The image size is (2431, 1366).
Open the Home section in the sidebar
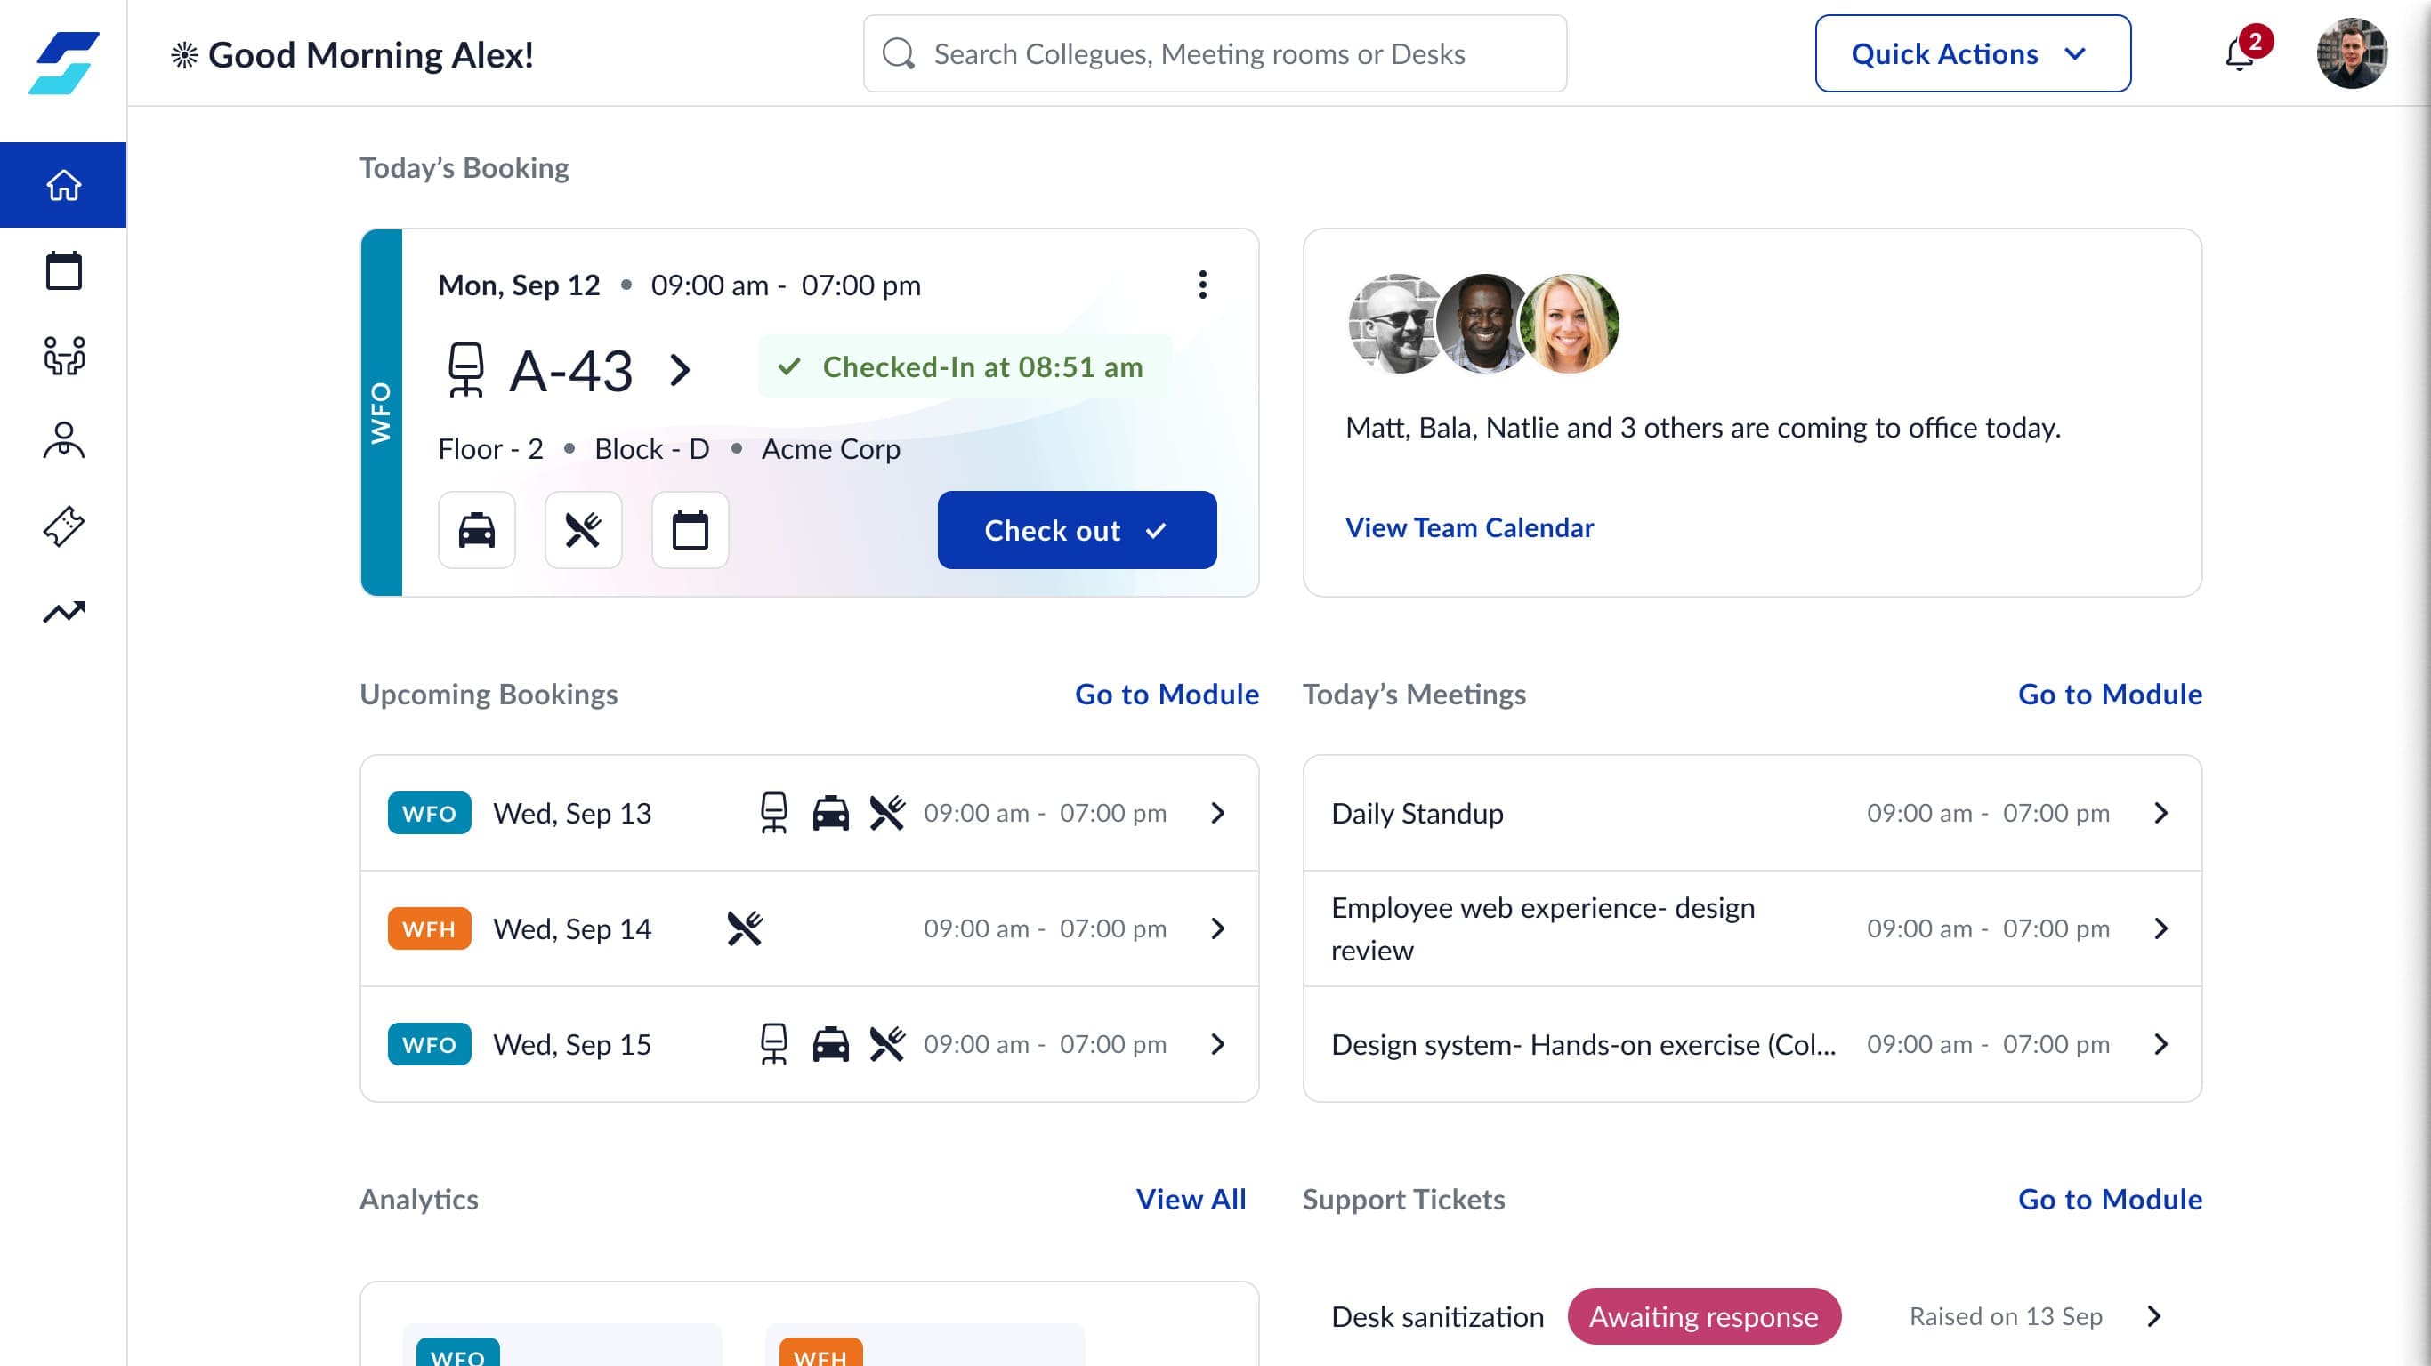[62, 185]
